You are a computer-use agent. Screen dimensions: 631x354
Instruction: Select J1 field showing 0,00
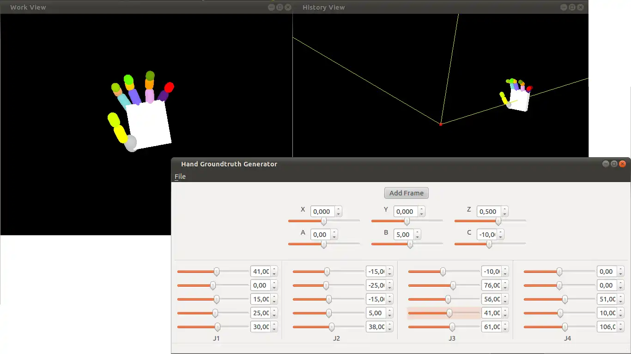(x=260, y=285)
